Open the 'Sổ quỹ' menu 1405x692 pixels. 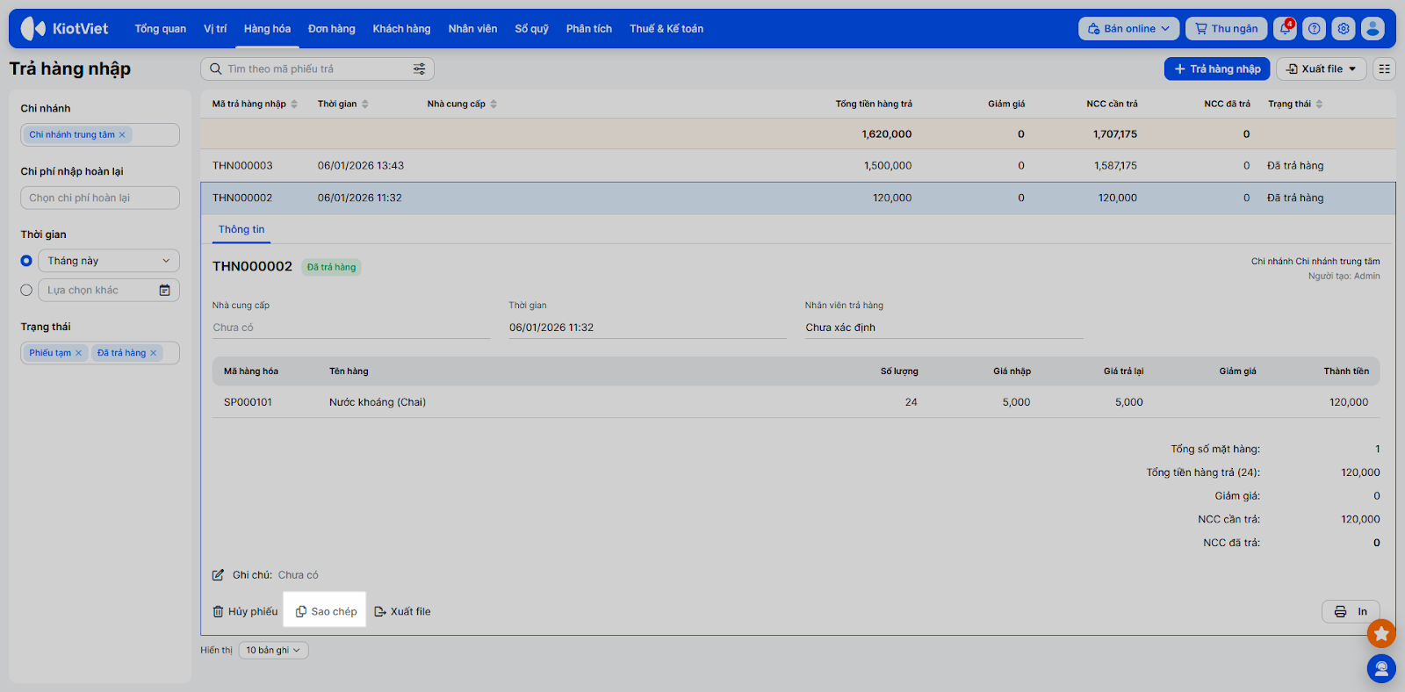[x=531, y=29]
